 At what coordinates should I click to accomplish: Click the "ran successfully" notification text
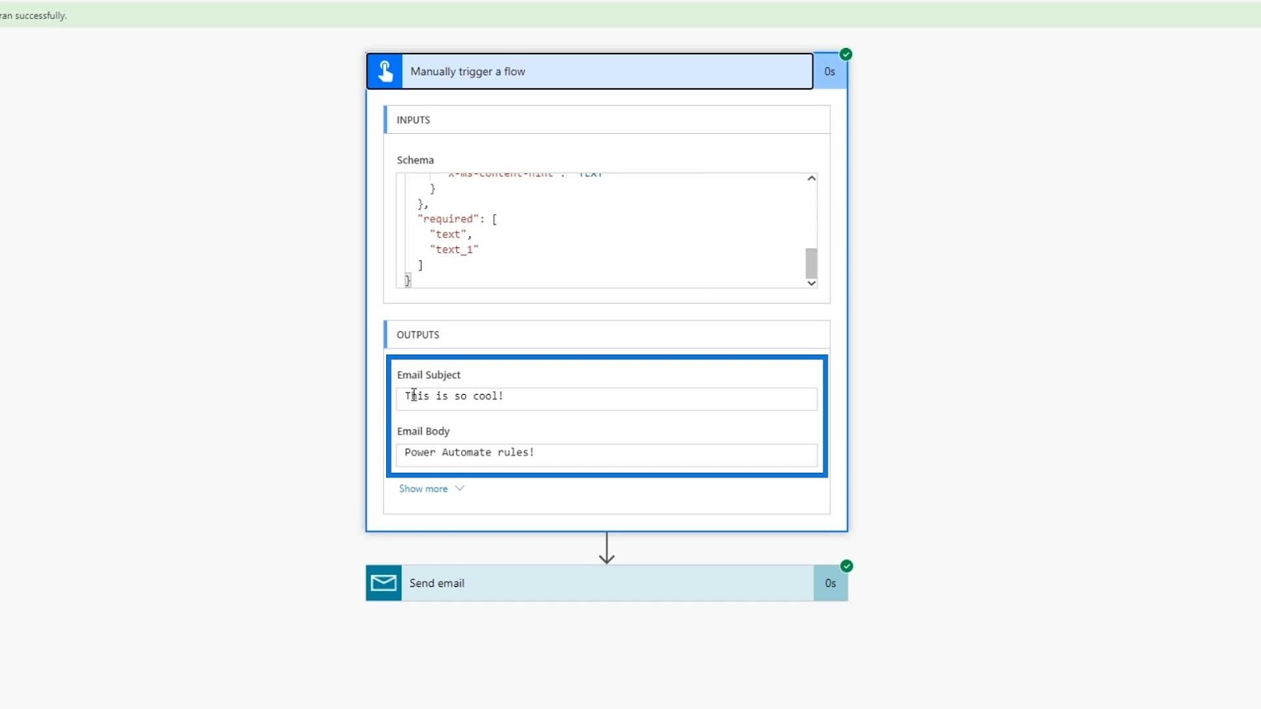[33, 16]
